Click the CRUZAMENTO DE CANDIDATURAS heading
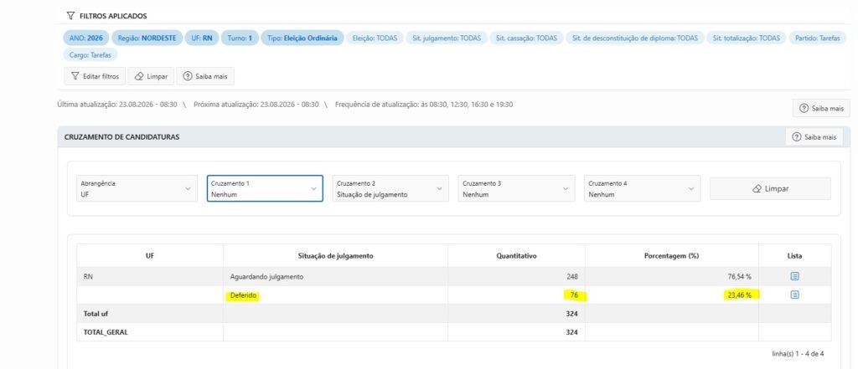The height and width of the screenshot is (369, 858). (x=122, y=137)
